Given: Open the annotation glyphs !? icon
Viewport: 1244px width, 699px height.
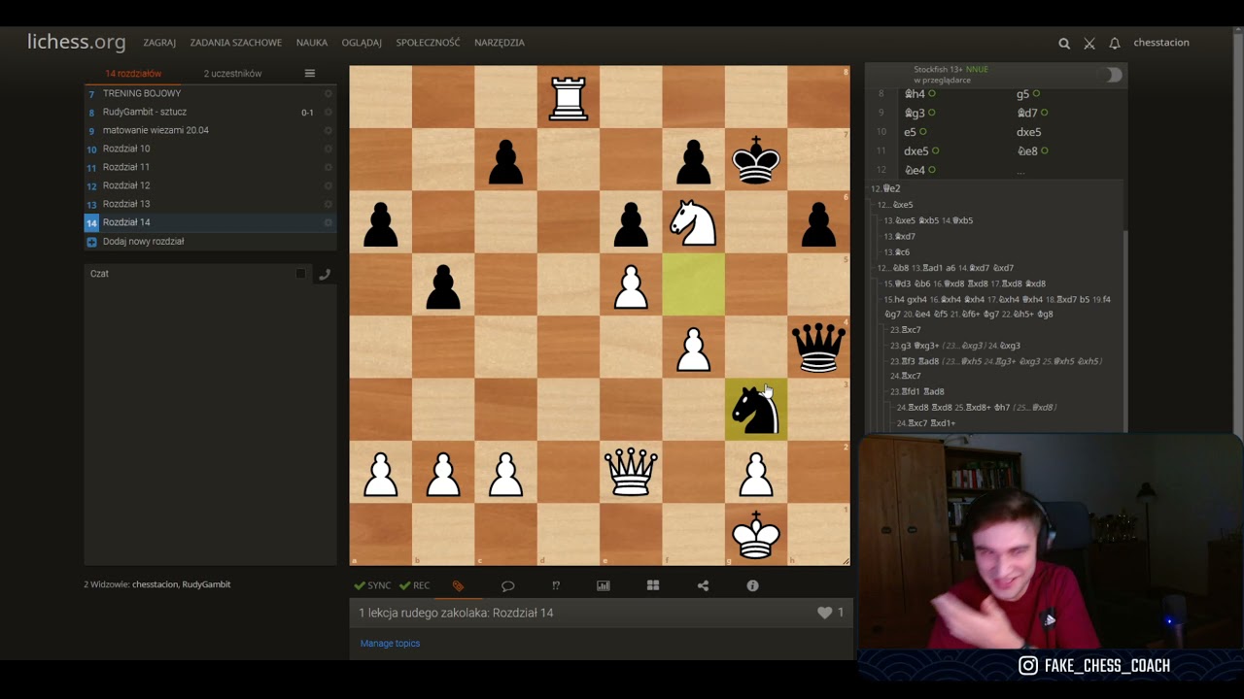Looking at the screenshot, I should (x=556, y=585).
